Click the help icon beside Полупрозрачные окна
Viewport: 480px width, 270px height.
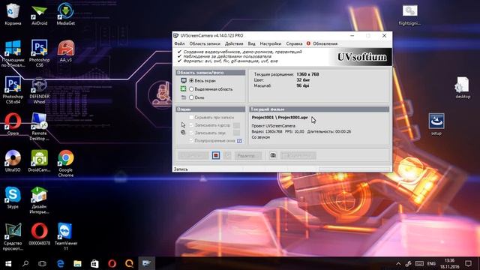(x=239, y=141)
